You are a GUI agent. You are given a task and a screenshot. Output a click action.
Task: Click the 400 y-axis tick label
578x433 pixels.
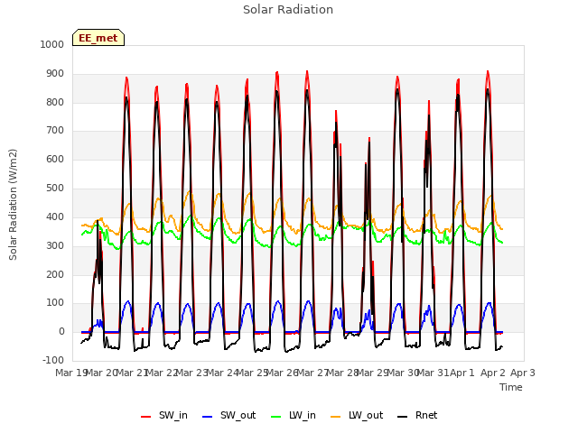click(55, 216)
